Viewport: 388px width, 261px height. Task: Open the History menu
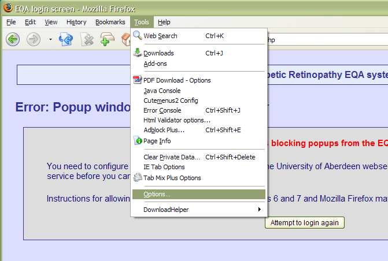76,22
